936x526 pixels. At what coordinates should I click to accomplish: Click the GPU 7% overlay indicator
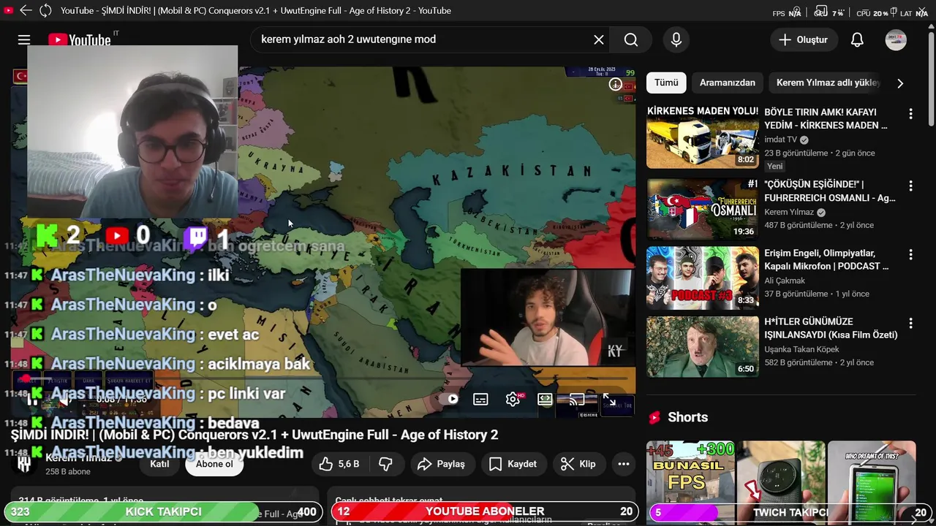click(x=829, y=12)
